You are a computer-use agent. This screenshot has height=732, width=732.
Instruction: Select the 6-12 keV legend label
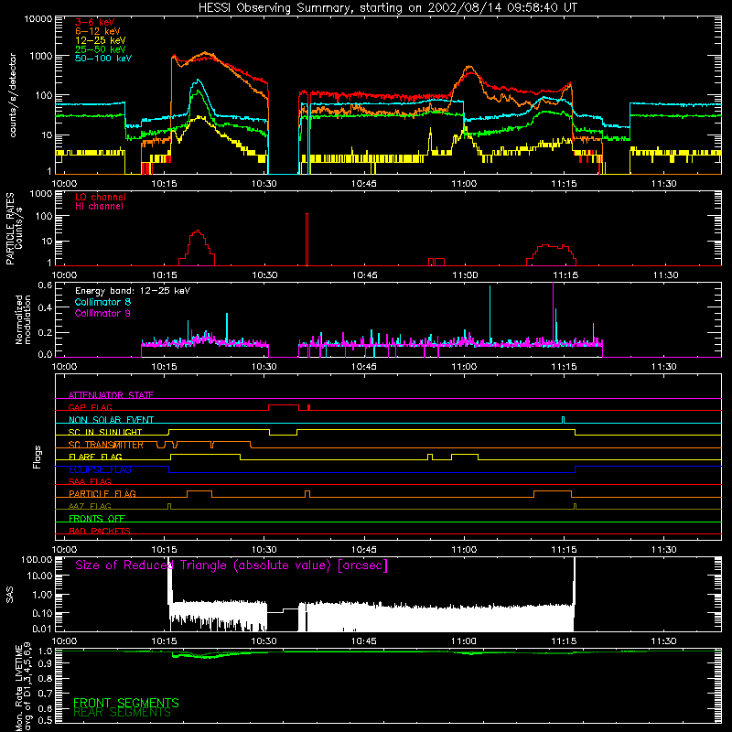point(98,31)
